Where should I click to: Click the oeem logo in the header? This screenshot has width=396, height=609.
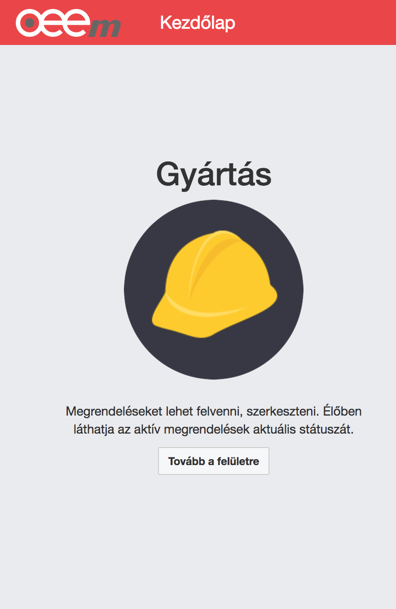[x=68, y=23]
